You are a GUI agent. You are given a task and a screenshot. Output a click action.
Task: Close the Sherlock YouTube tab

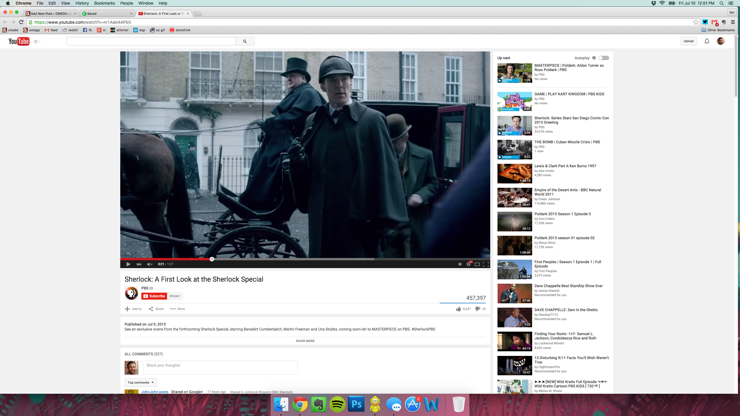click(188, 14)
